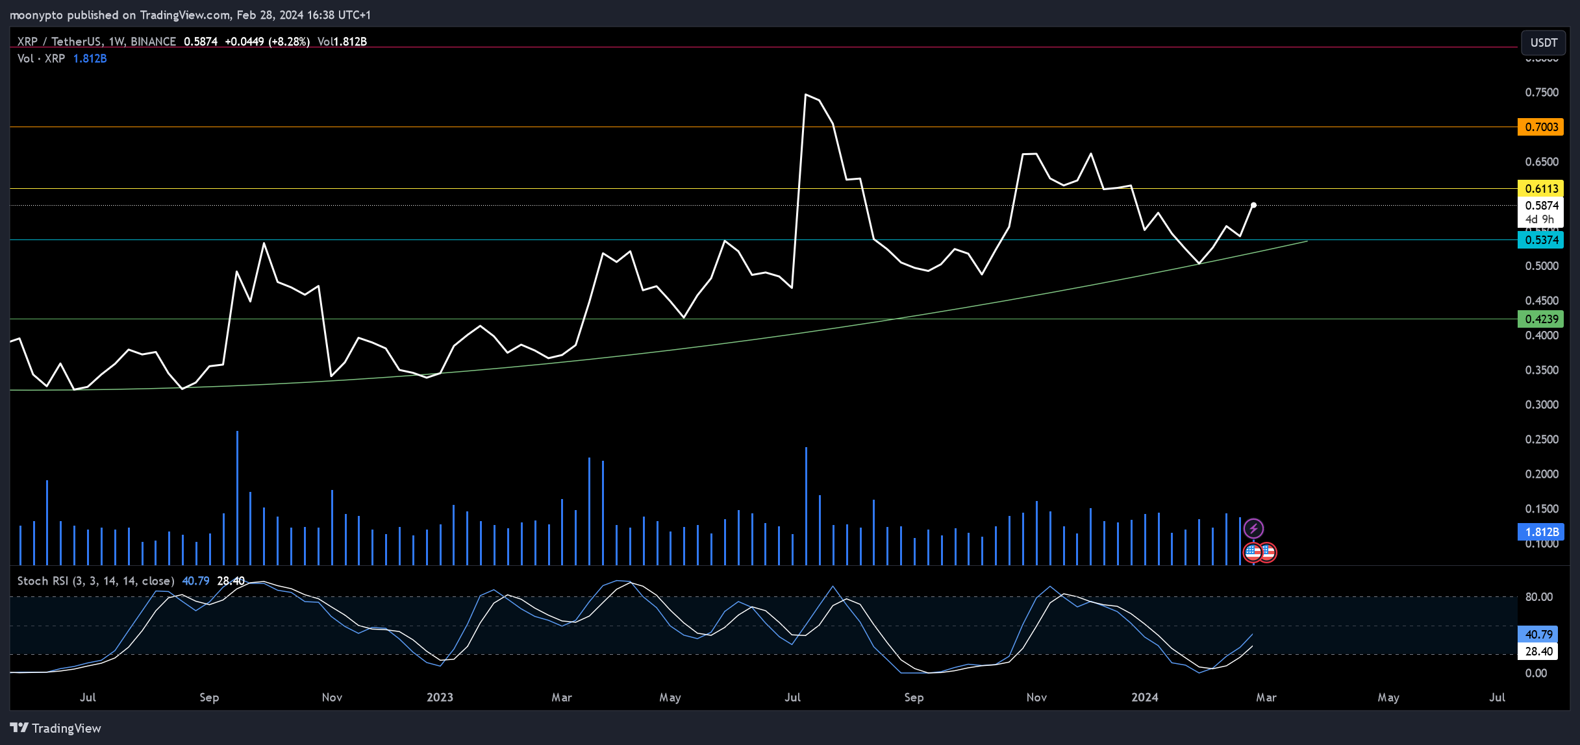Click the blue 1.812B volume axis label
1580x745 pixels.
click(x=1540, y=532)
